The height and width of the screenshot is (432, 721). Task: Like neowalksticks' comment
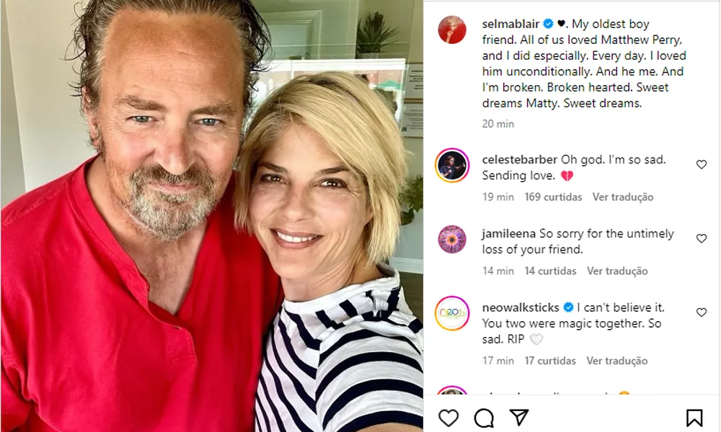701,312
